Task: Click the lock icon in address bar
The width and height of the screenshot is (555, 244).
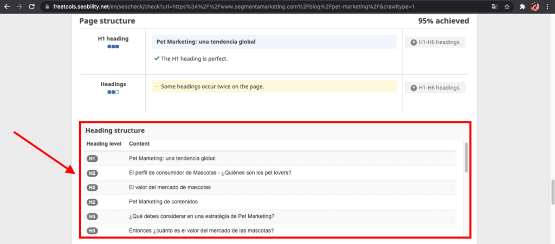Action: point(47,6)
